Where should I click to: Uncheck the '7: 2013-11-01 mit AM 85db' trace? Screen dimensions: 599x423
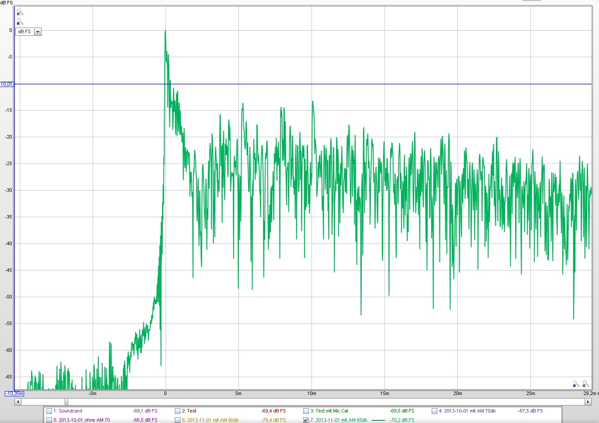306,420
